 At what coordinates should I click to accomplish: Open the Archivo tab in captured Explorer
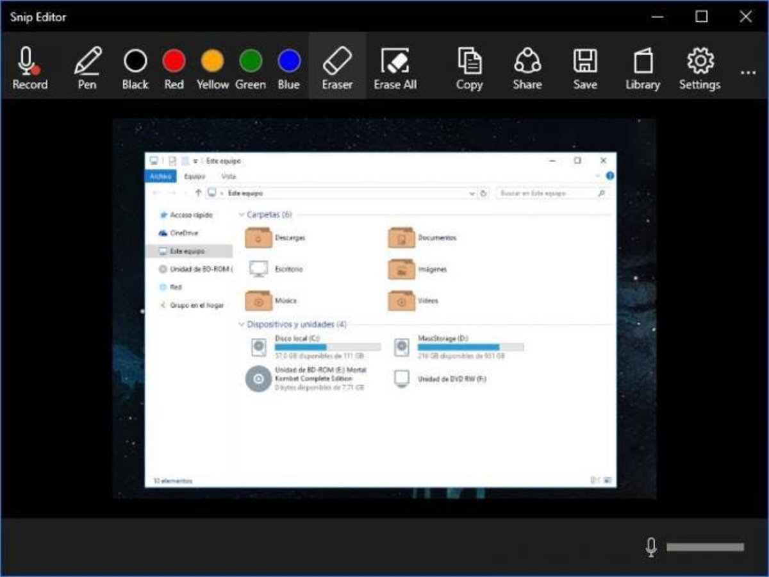coord(160,176)
